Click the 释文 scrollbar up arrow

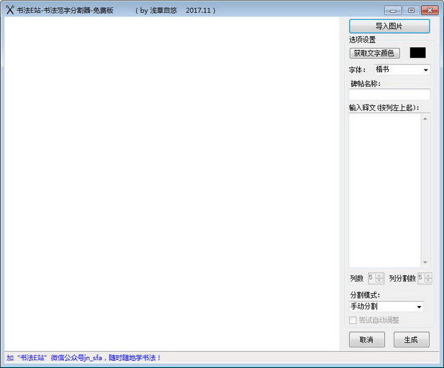point(425,119)
